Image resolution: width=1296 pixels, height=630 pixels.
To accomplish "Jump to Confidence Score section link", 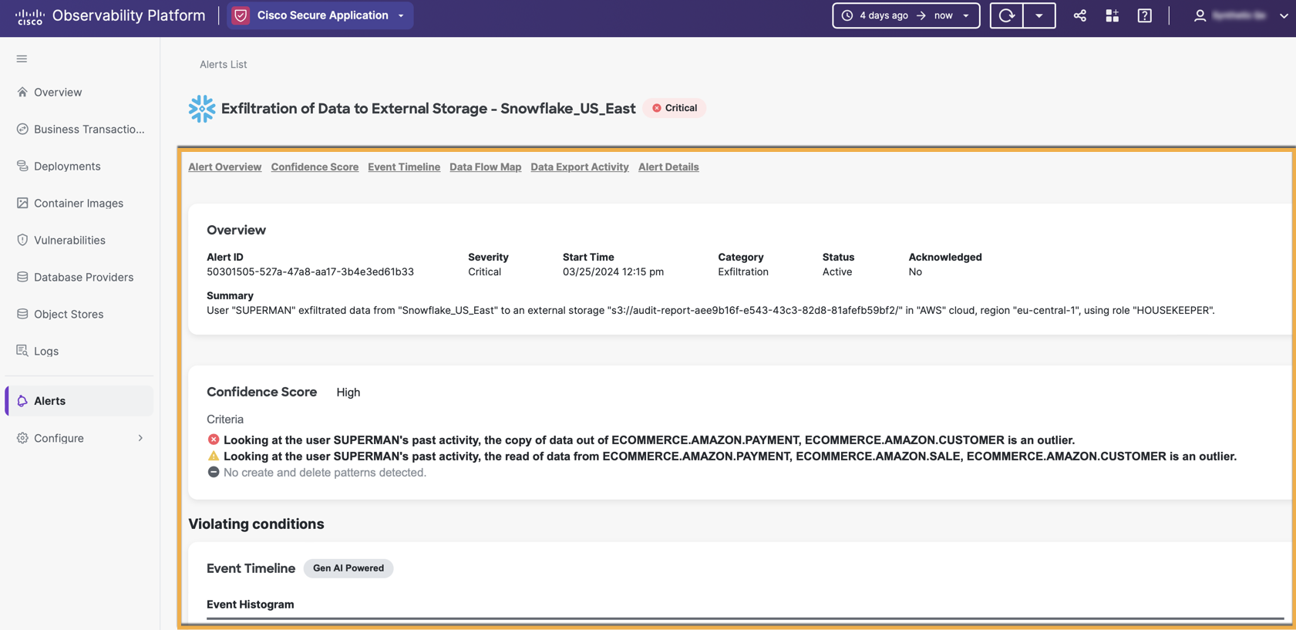I will (315, 167).
